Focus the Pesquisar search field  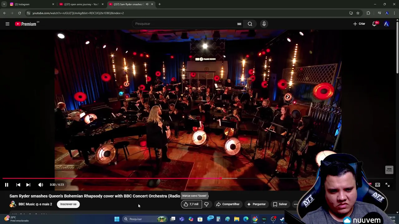(x=187, y=24)
